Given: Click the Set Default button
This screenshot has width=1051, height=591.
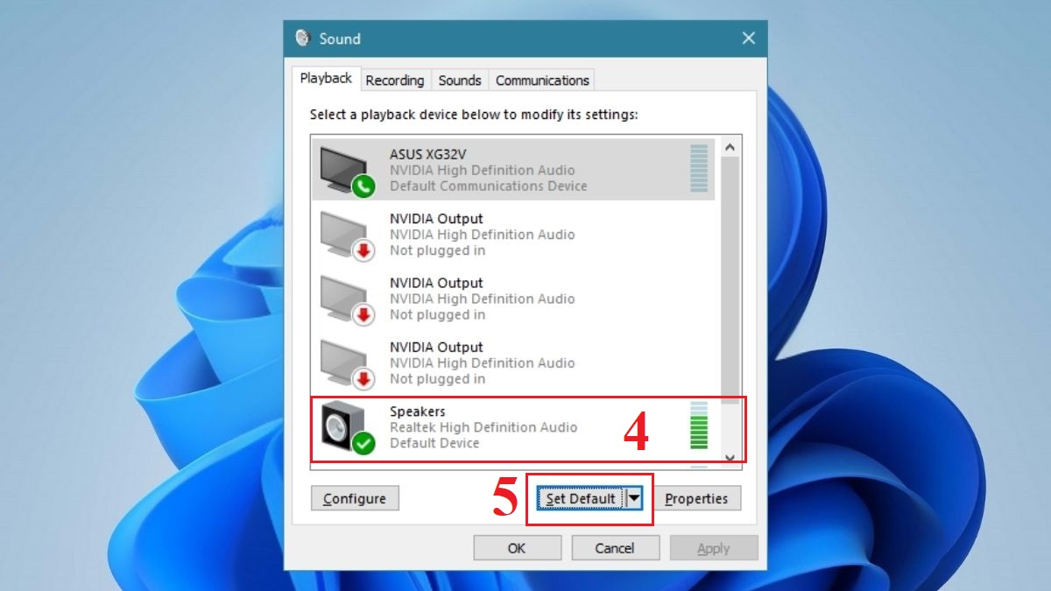Looking at the screenshot, I should click(x=580, y=498).
